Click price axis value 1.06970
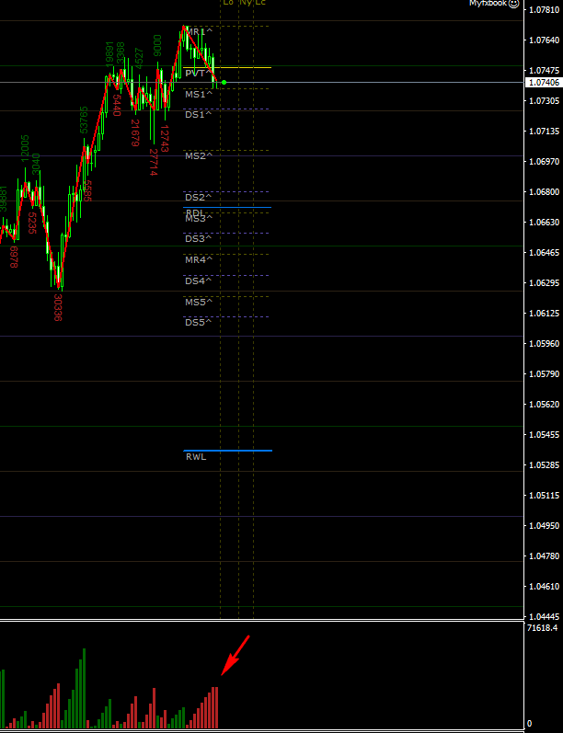This screenshot has height=733, width=563. [544, 161]
